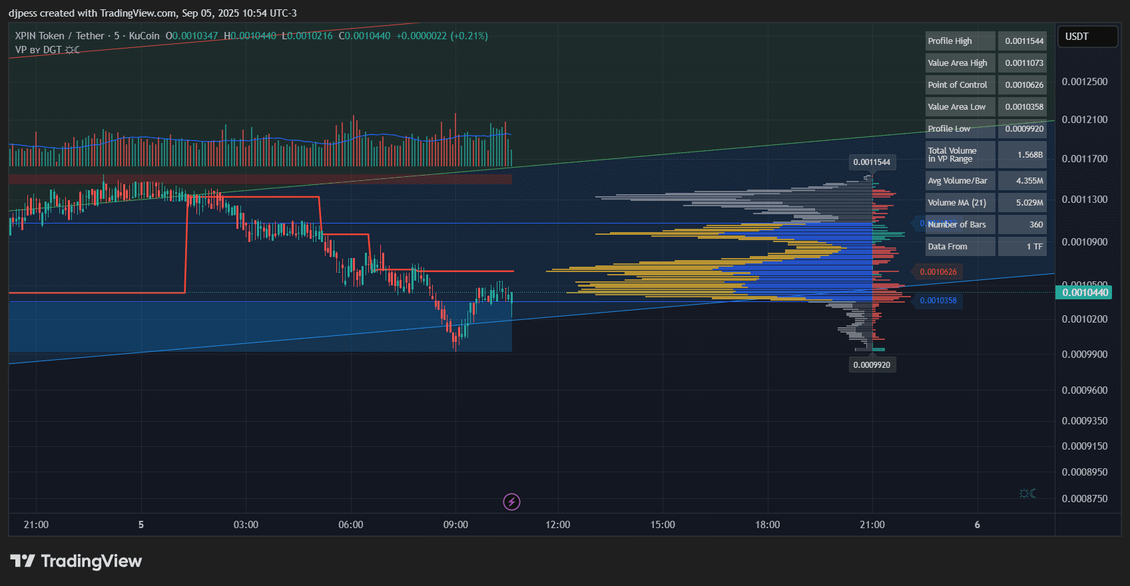Click the +0.0000022 (+0.21%) change value
Viewport: 1130px width, 586px height.
pos(442,36)
